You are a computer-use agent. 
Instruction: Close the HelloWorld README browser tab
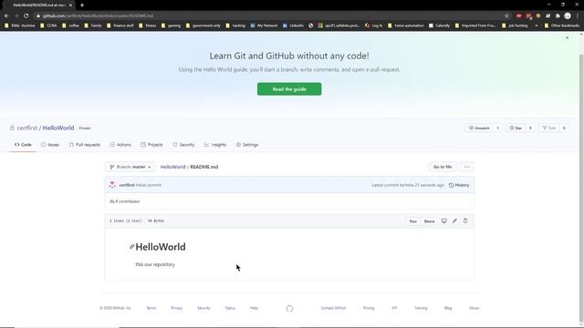tap(70, 5)
